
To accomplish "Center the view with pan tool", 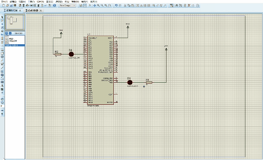I will [x=95, y=5].
